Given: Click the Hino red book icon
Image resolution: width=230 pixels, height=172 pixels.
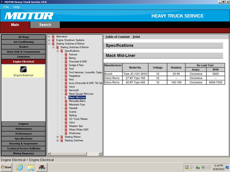Looking at the screenshot, I should click(x=66, y=80).
